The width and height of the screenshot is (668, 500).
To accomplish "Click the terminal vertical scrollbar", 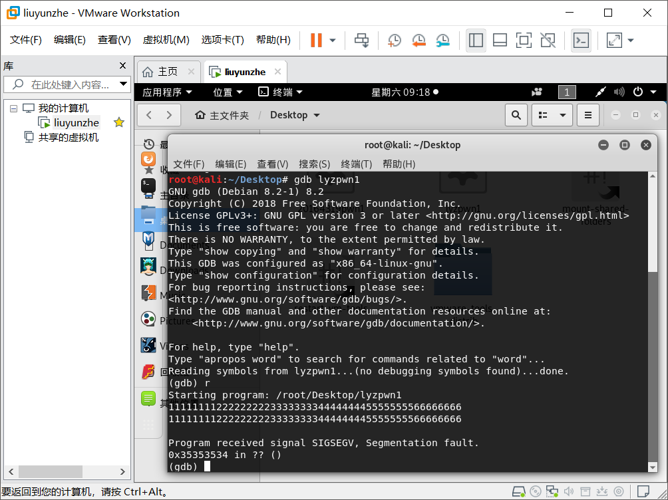I will tap(653, 322).
